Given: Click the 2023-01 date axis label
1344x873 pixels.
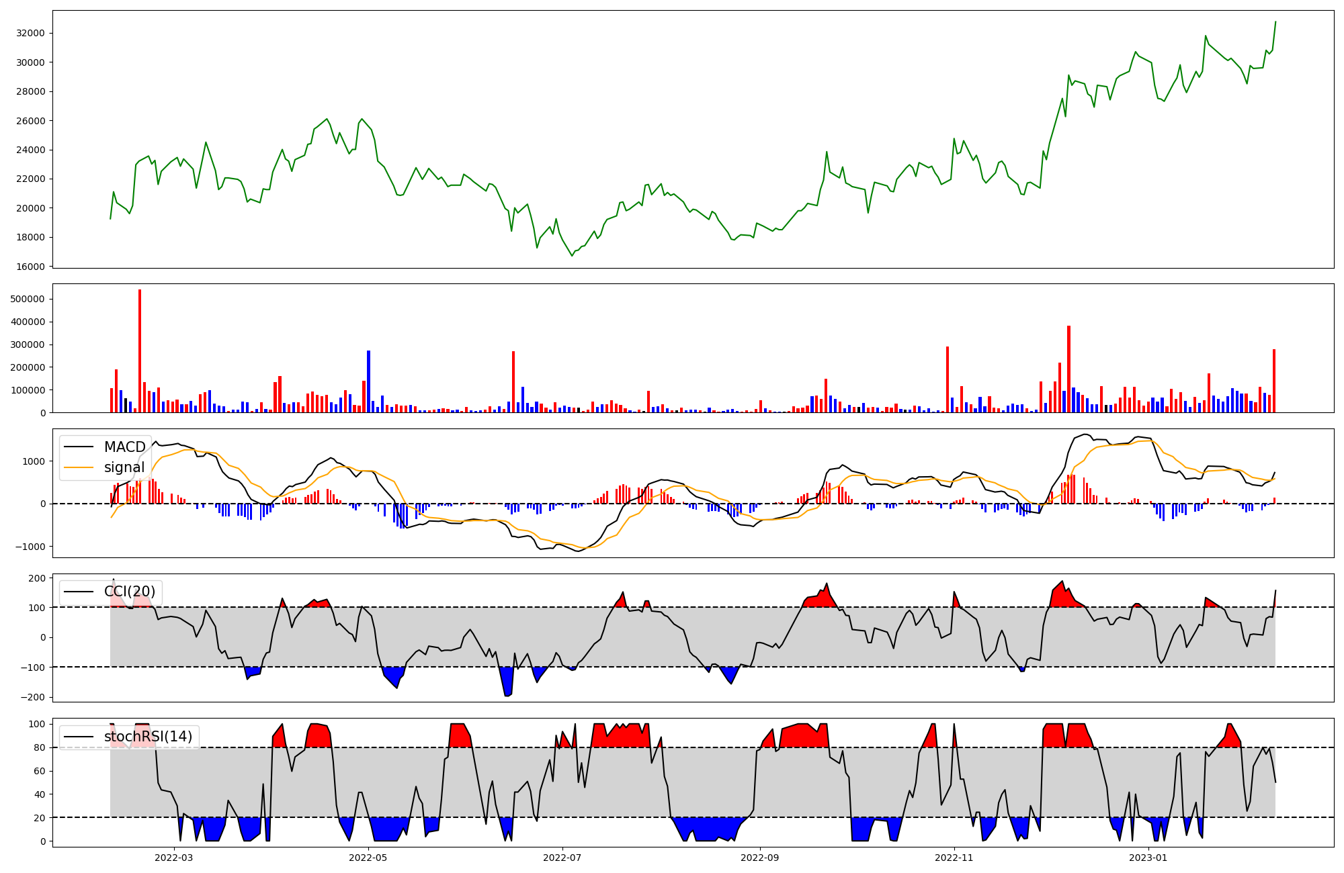Looking at the screenshot, I should click(x=1148, y=857).
